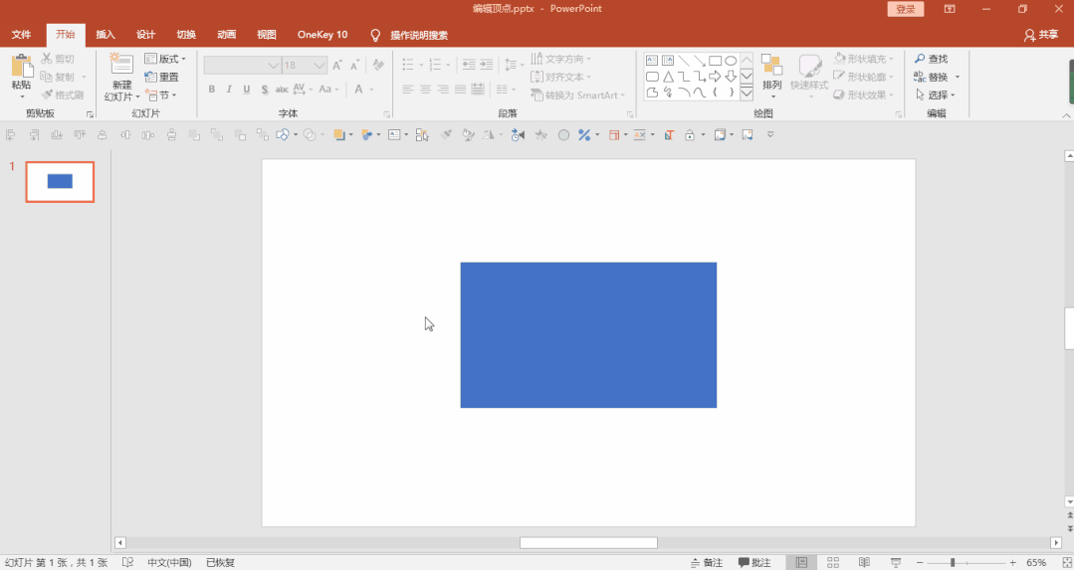
Task: Select the text box shape in gallery
Action: point(652,61)
